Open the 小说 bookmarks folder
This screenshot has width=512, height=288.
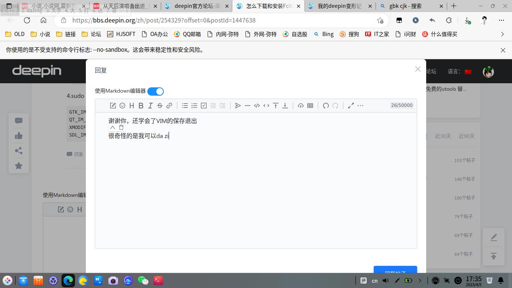(x=40, y=34)
